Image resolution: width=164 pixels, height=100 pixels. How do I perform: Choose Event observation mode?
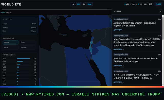click(x=11, y=47)
